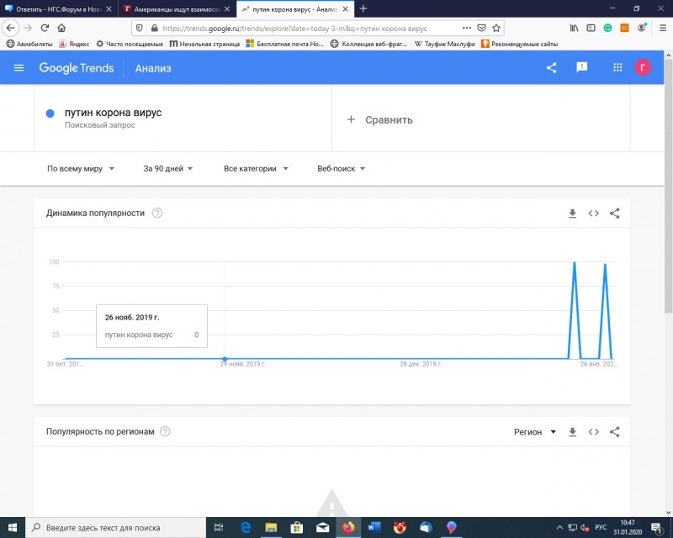Open the Авиабилеты bookmark

click(29, 44)
